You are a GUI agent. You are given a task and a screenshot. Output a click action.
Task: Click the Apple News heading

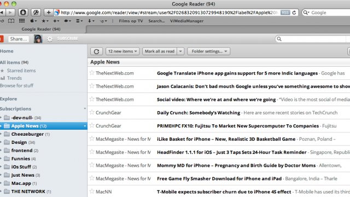click(x=105, y=62)
